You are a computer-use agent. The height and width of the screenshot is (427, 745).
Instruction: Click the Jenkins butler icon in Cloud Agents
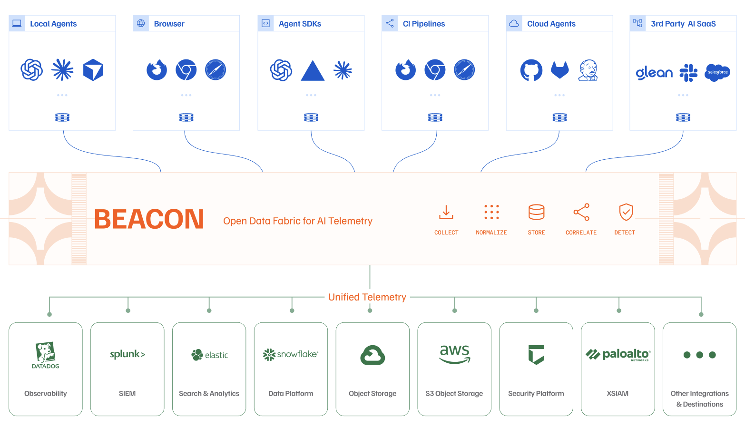588,70
